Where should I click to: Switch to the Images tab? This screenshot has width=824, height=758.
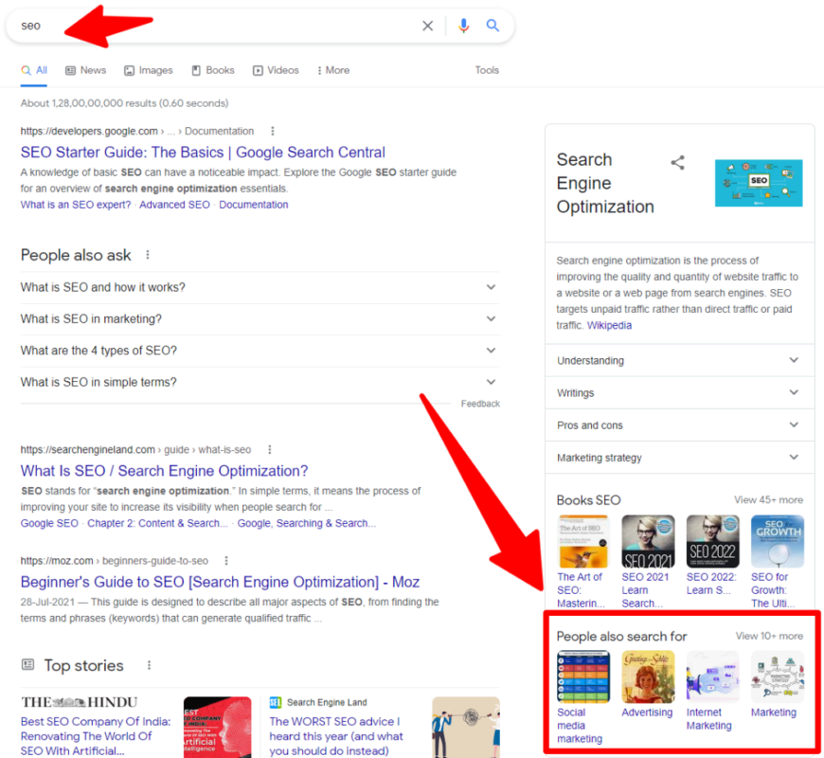[148, 70]
